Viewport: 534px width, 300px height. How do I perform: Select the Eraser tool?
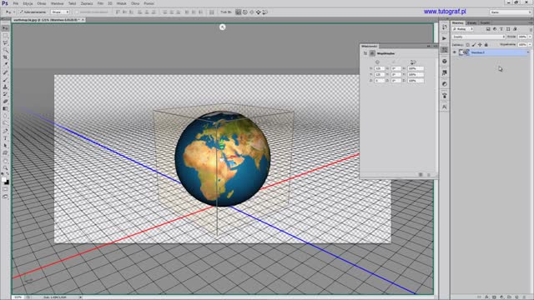click(x=5, y=101)
